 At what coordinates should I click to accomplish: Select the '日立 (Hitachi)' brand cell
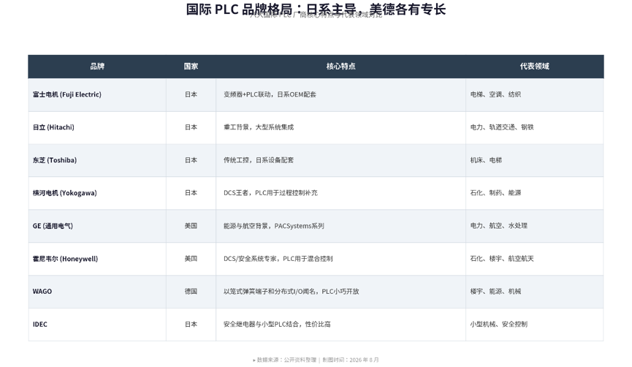pyautogui.click(x=97, y=127)
